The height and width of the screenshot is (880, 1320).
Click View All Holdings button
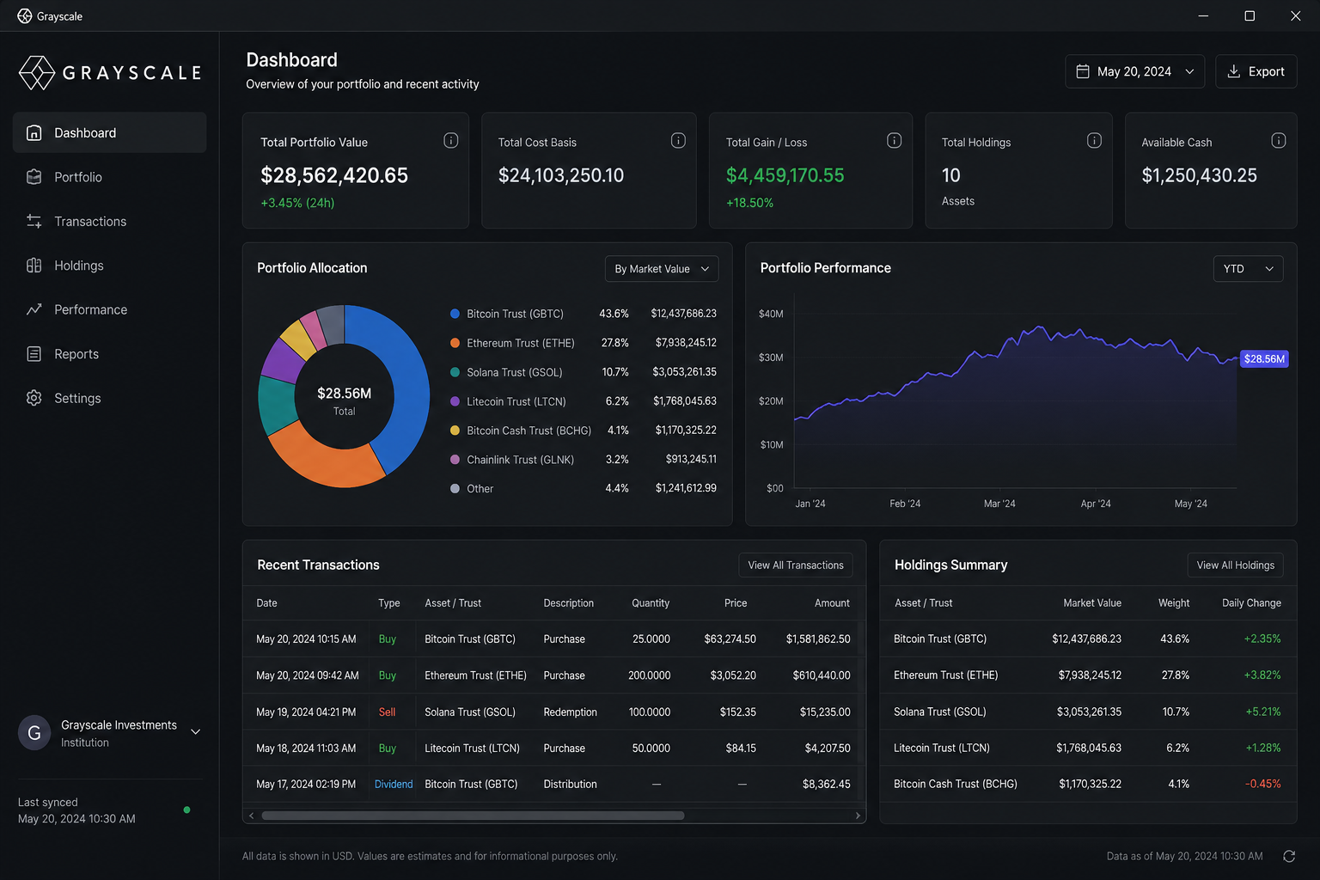[x=1236, y=565]
